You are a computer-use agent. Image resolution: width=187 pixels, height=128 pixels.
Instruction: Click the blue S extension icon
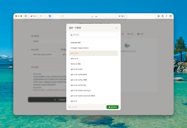tap(50, 16)
